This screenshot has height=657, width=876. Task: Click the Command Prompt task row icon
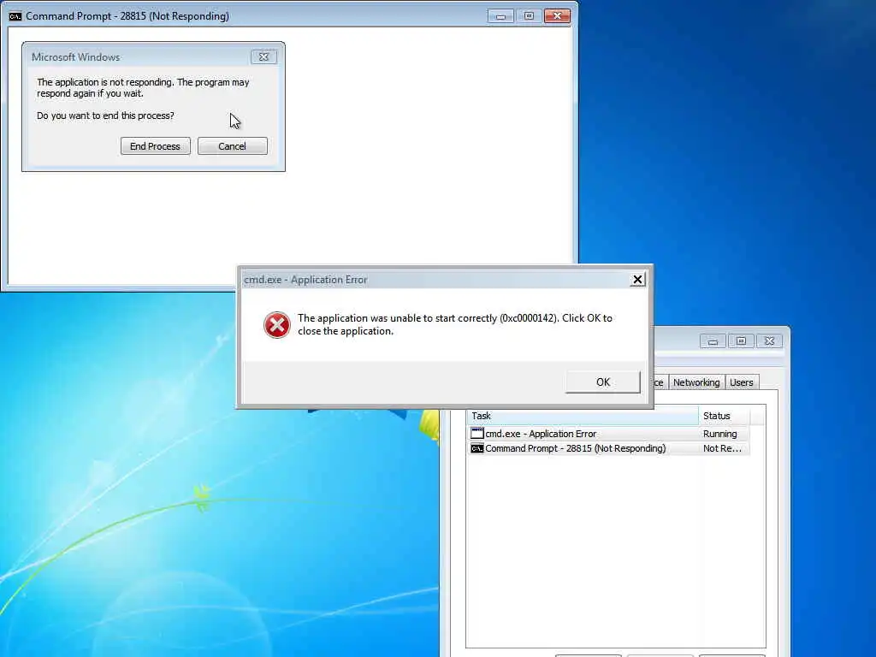[x=477, y=448]
